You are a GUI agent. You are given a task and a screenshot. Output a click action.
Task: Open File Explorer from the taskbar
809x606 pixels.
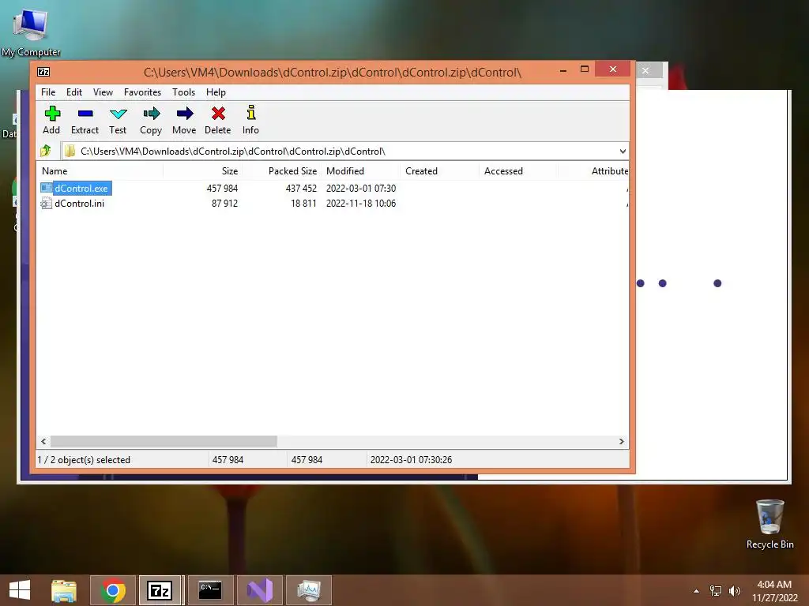point(64,590)
